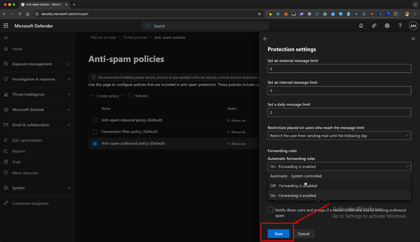Image resolution: width=420 pixels, height=242 pixels.
Task: Collapse the left navigation hamburger menu
Action: 6,38
